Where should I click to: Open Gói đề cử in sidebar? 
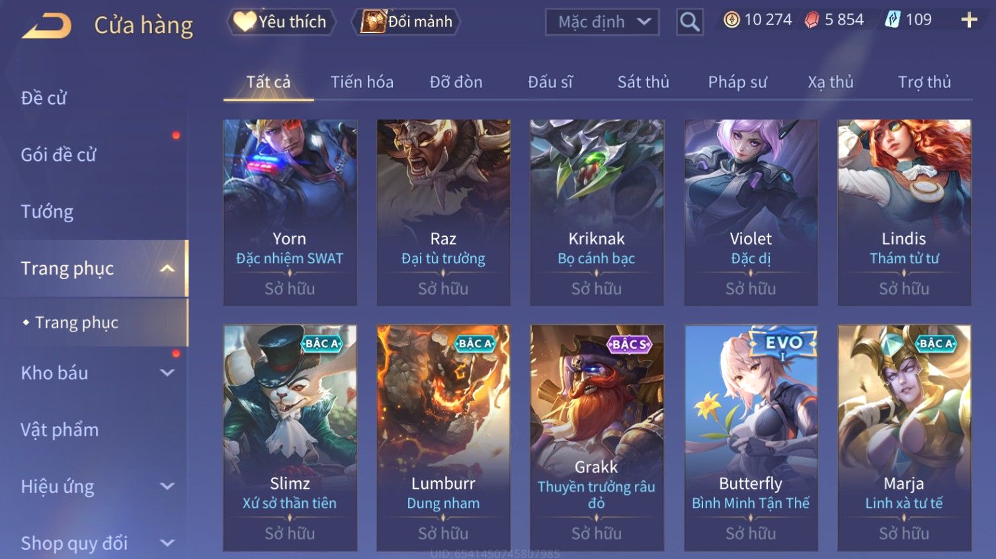[x=59, y=155]
